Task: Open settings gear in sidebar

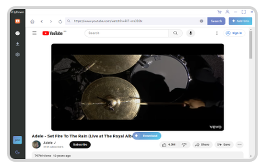Action: click(17, 54)
